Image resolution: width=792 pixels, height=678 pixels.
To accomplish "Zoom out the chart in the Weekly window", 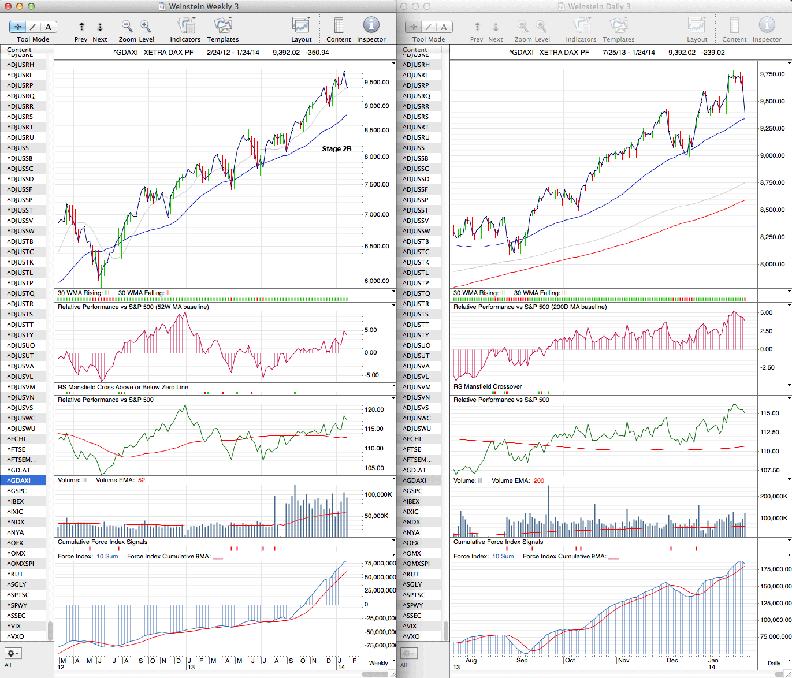I will (x=127, y=26).
